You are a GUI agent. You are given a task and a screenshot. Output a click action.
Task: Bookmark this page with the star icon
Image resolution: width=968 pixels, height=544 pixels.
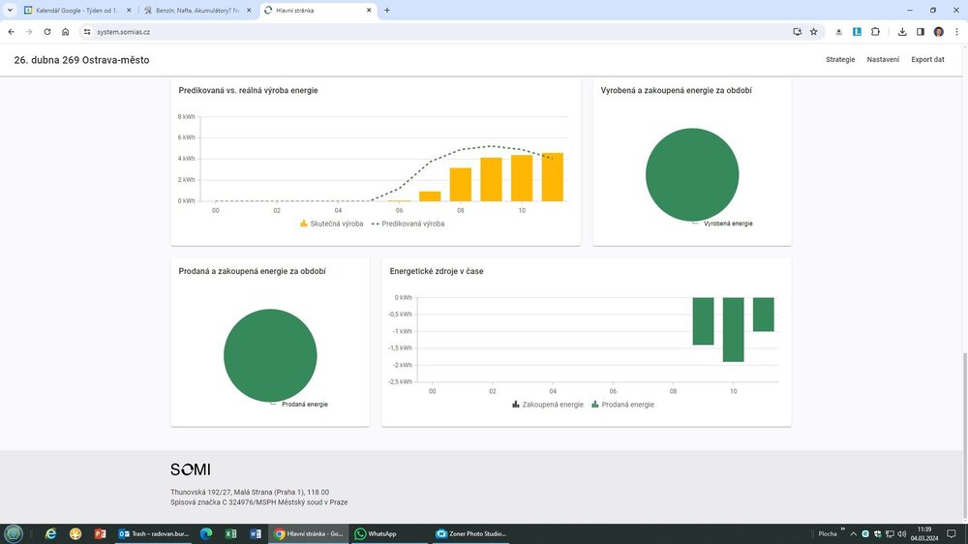814,32
